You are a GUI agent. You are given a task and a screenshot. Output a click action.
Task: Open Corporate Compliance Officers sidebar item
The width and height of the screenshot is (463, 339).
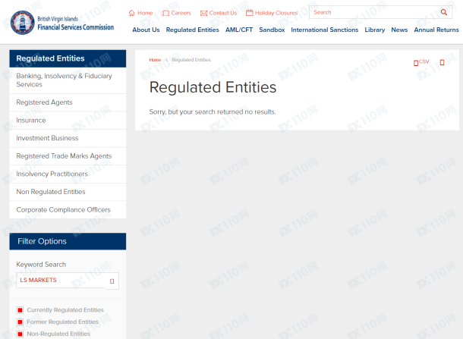tap(68, 210)
